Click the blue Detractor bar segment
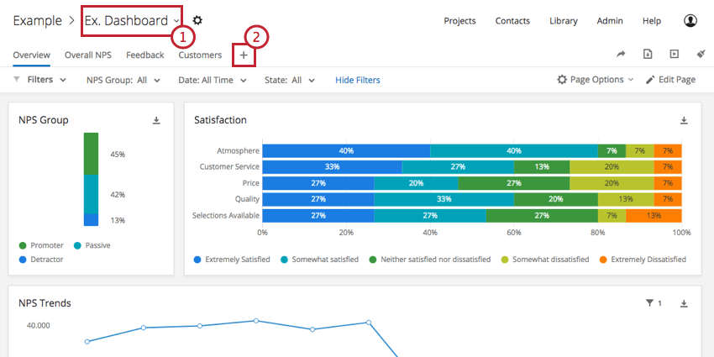 point(91,220)
